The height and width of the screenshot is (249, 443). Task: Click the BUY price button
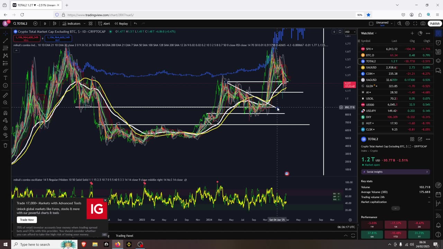58,38
